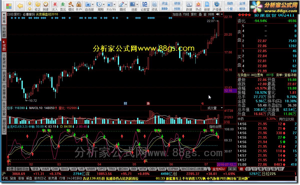This screenshot has height=185, width=300.
Task: Open the 论股堂 forum icon
Action: tap(145, 6)
